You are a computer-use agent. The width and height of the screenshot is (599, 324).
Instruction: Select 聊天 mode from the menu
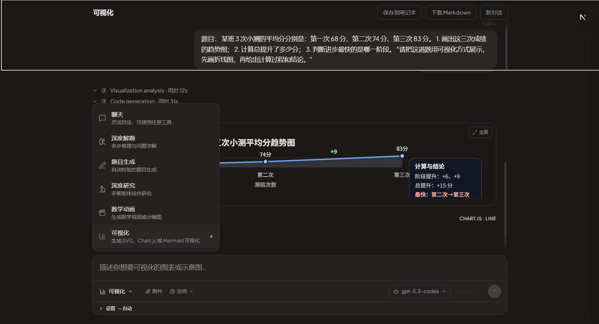point(156,118)
